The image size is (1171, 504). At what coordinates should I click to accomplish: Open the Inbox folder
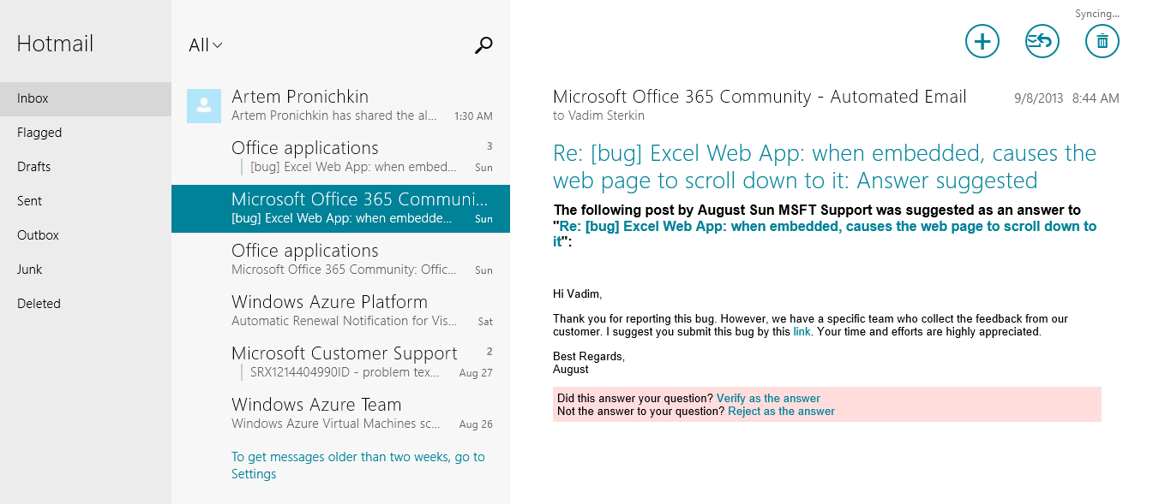pyautogui.click(x=86, y=98)
